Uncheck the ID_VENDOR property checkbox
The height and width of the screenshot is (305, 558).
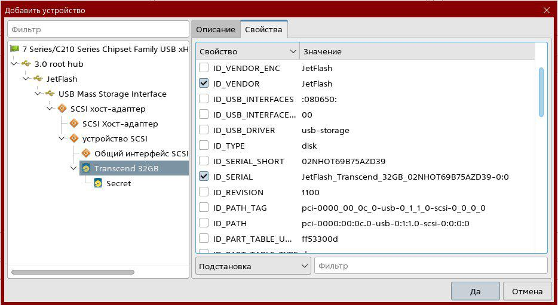(204, 84)
